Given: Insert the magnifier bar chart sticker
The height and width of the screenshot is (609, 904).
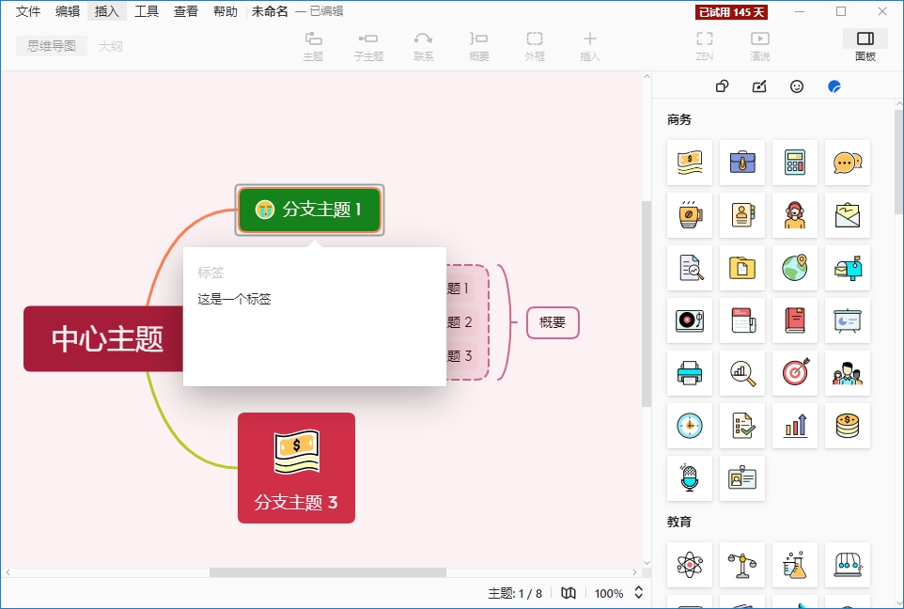Looking at the screenshot, I should [x=742, y=373].
